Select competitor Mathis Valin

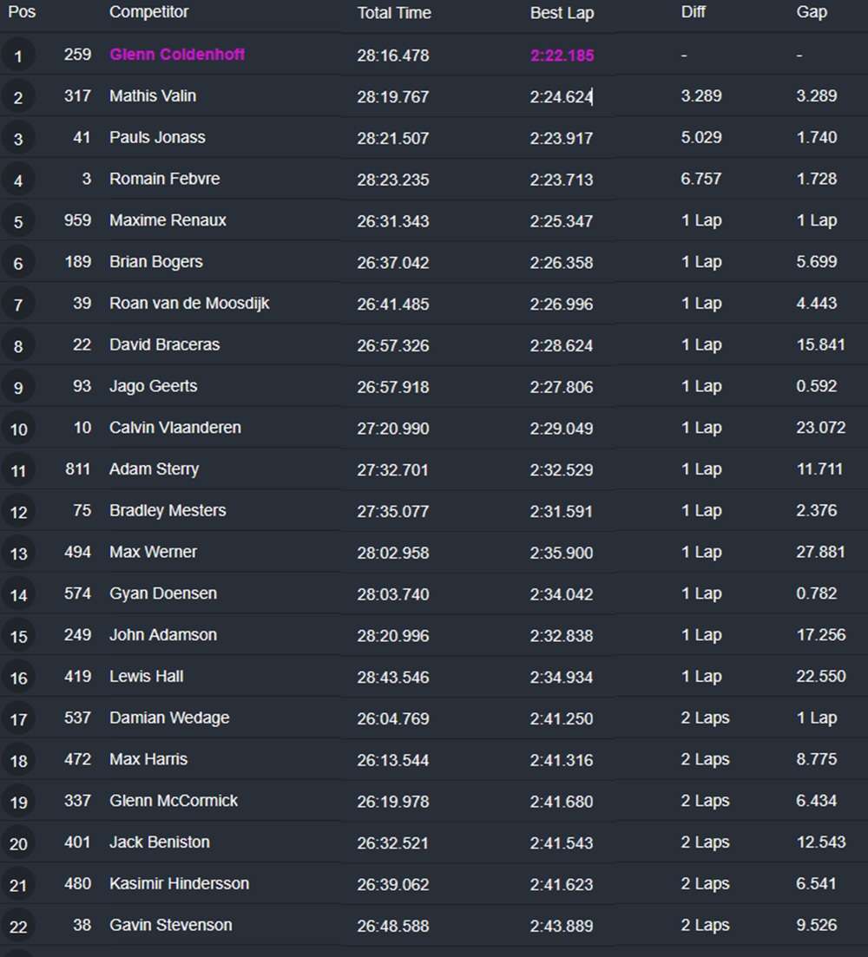[153, 96]
